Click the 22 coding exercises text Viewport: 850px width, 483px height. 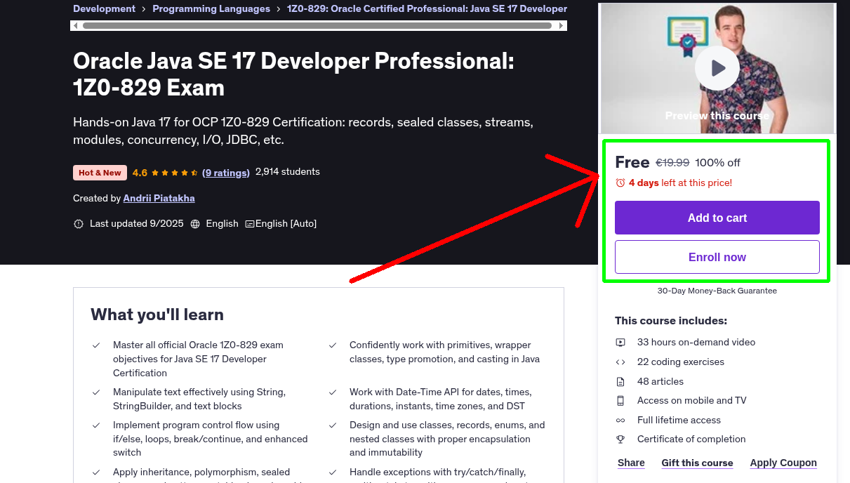(x=681, y=362)
